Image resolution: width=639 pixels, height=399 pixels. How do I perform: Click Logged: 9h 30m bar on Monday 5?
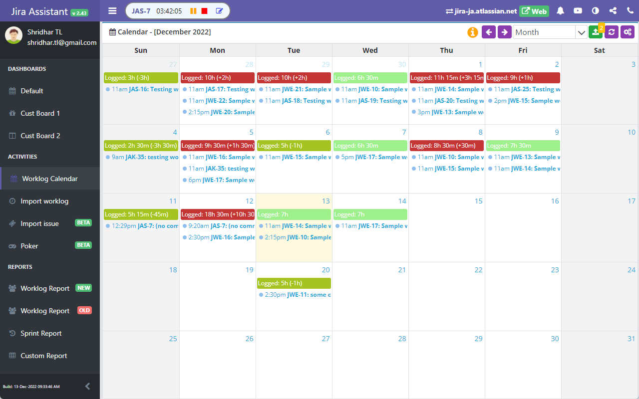pos(218,146)
